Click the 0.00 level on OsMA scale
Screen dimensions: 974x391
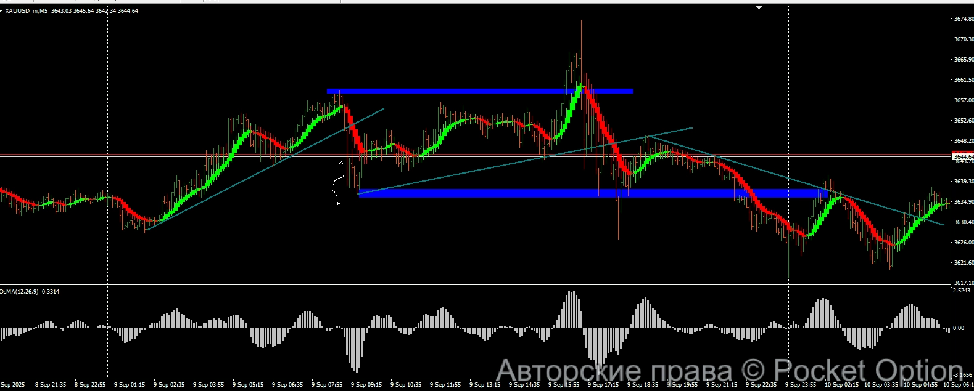(x=959, y=328)
